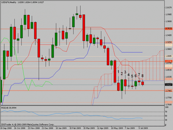
Task: Select the black 1.8127 current price tag
Action: pyautogui.click(x=169, y=85)
